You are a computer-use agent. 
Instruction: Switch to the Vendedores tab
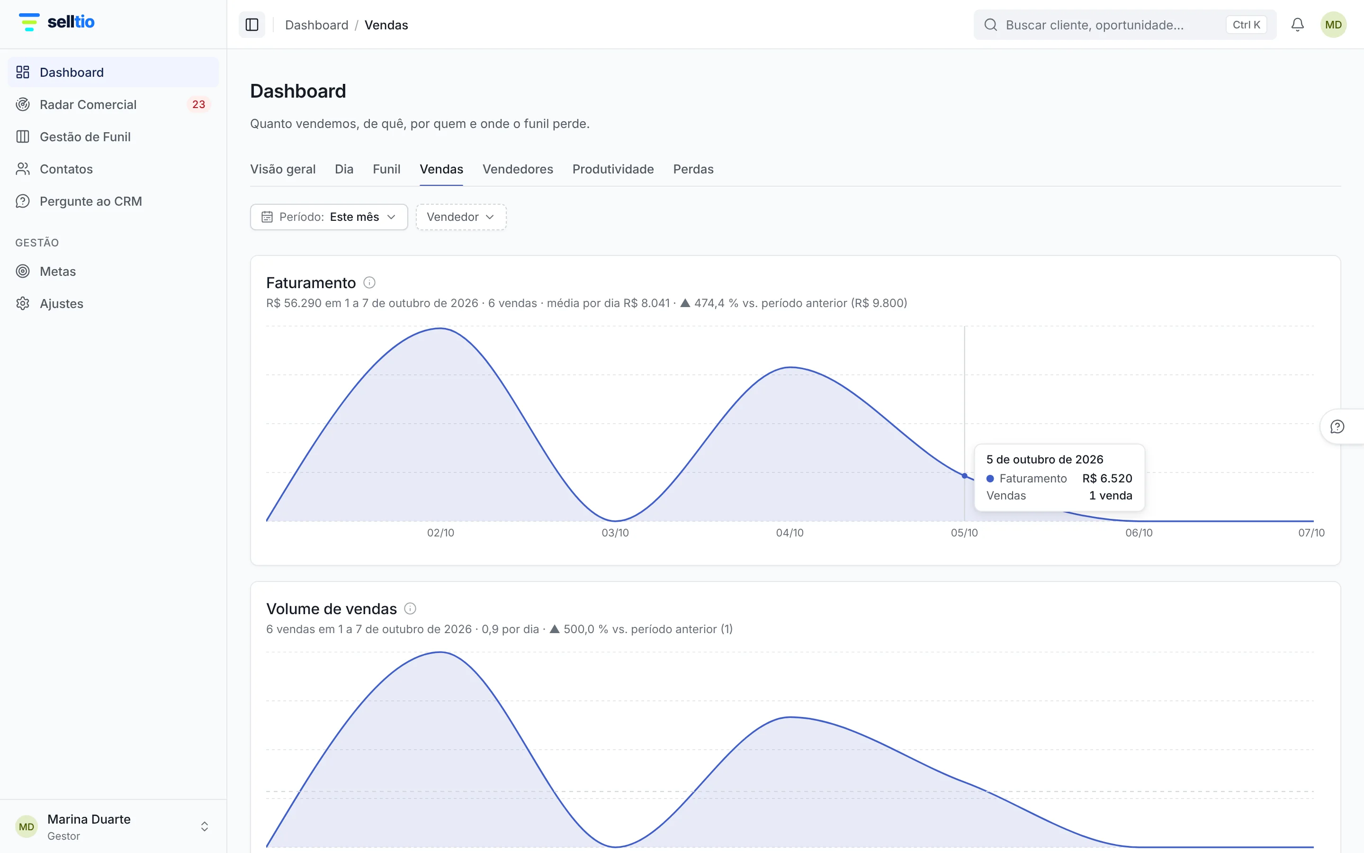[517, 169]
